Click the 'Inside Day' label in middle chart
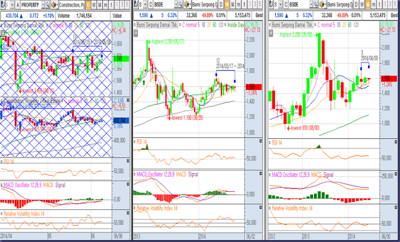This screenshot has width=400, height=242. (x=235, y=25)
